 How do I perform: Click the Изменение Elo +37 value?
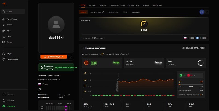pos(201,90)
